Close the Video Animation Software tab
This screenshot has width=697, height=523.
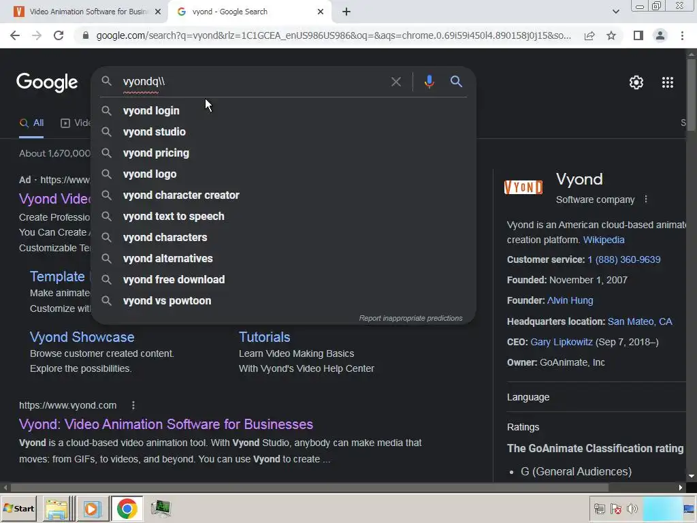tap(158, 12)
